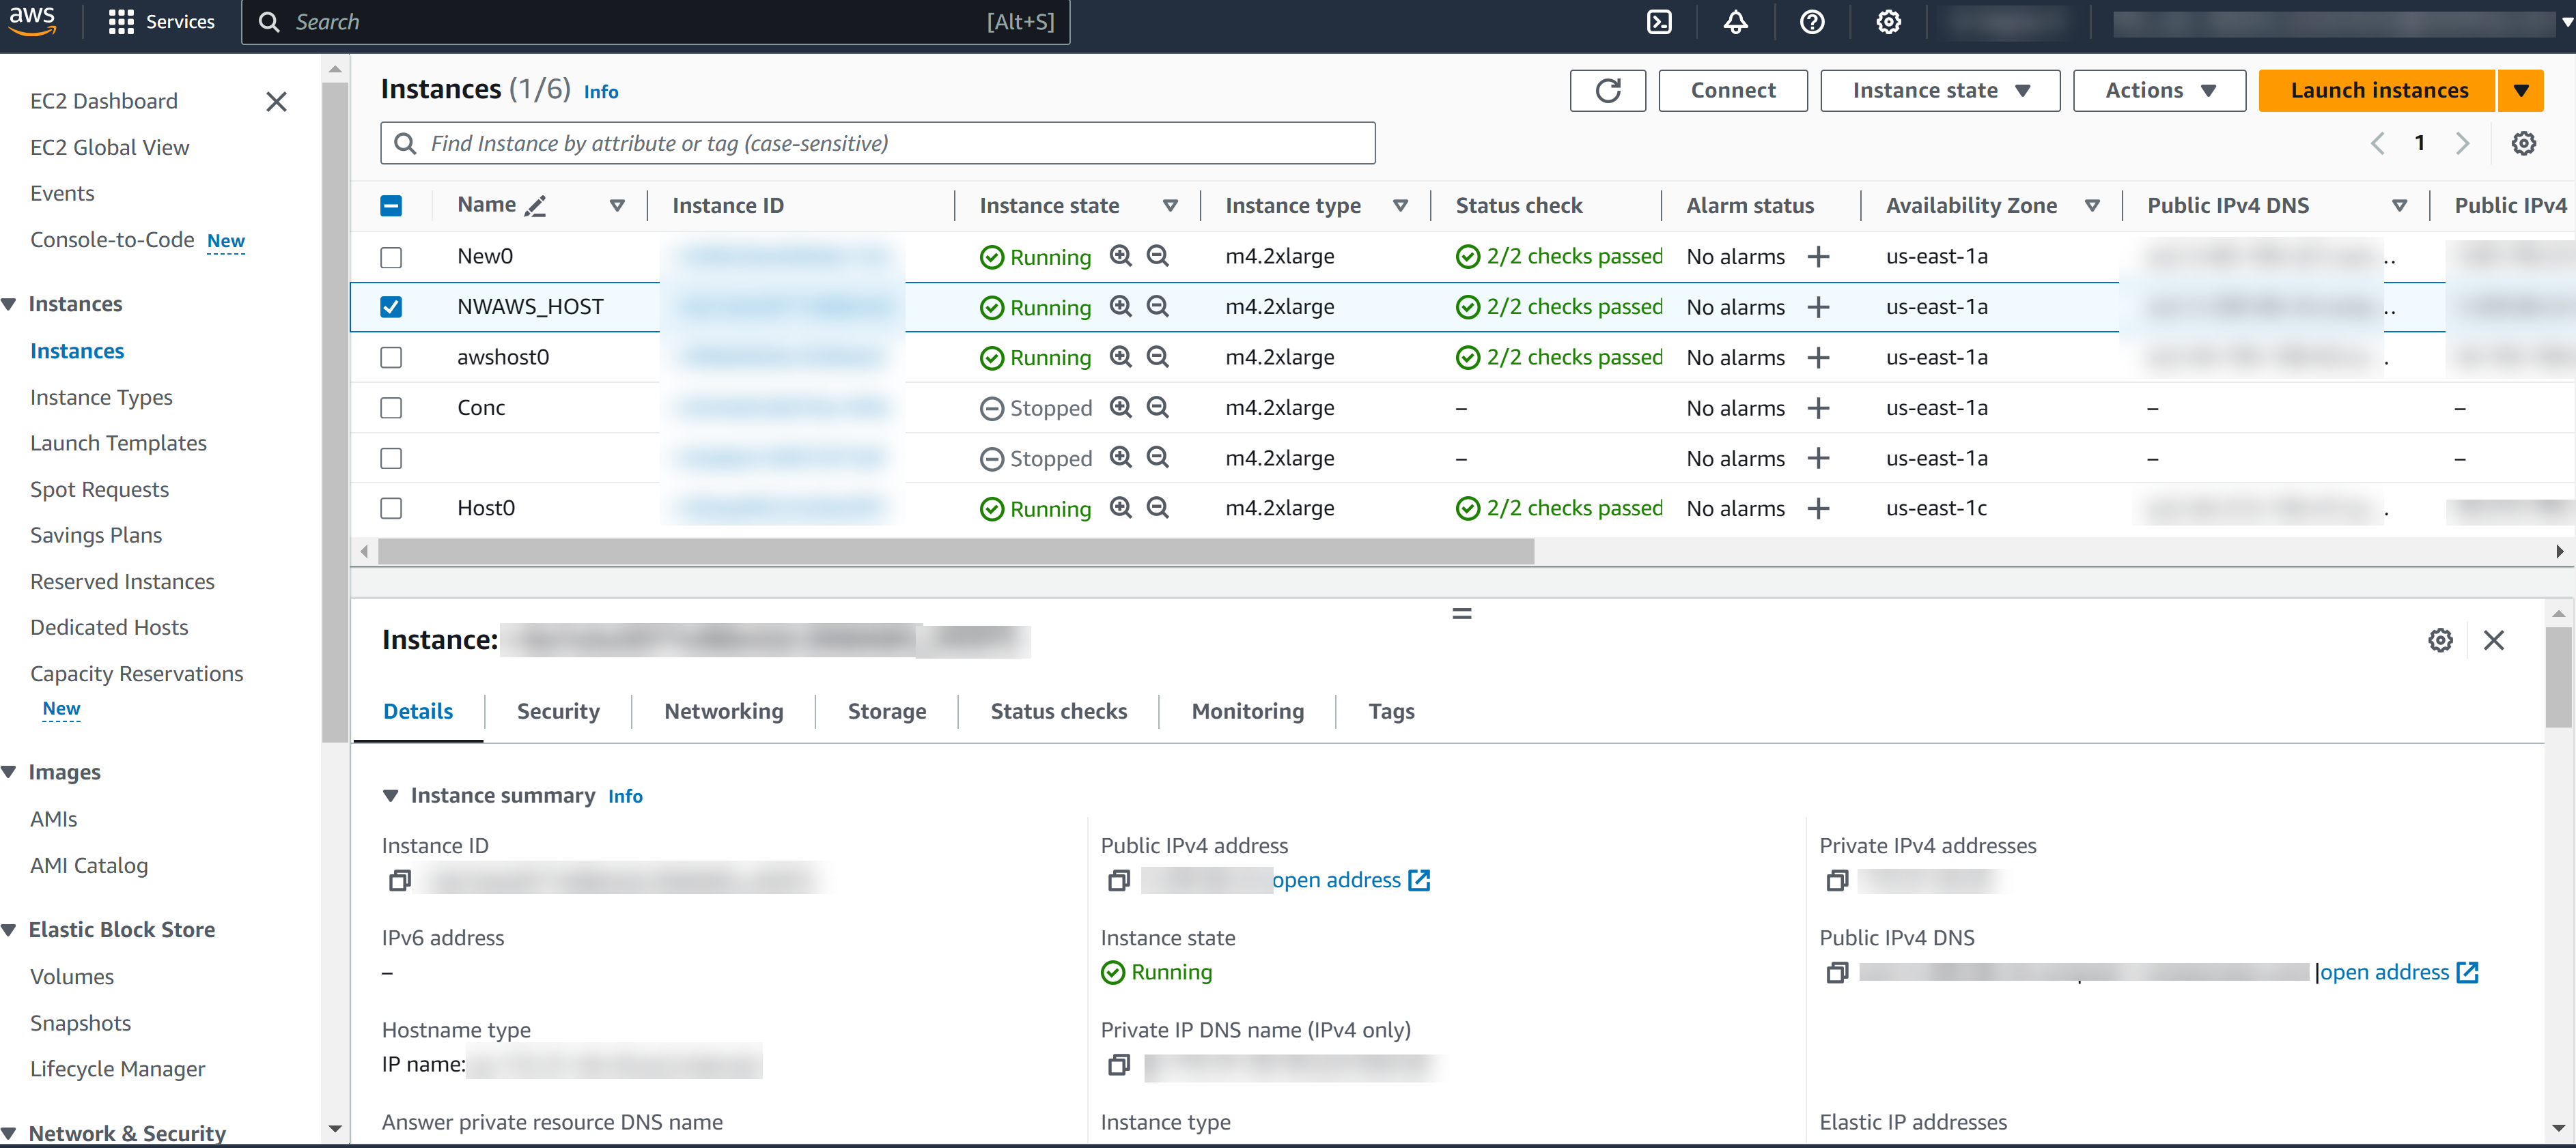Expand the Actions dropdown menu
This screenshot has height=1148, width=2576.
(2159, 91)
